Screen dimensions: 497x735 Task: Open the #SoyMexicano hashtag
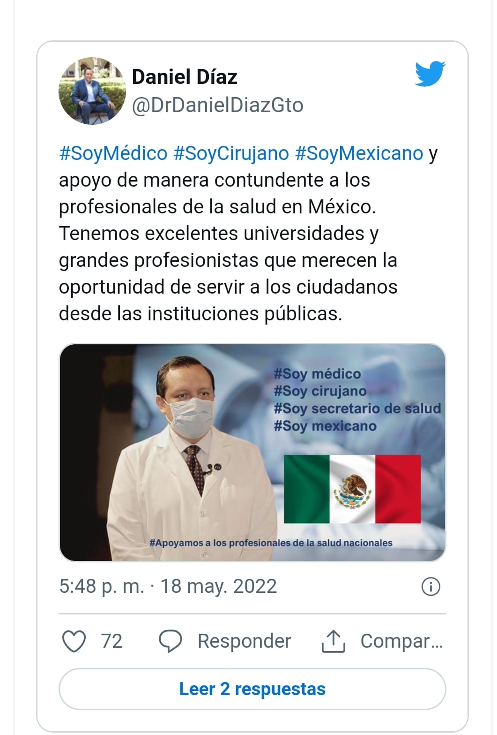[x=359, y=154]
